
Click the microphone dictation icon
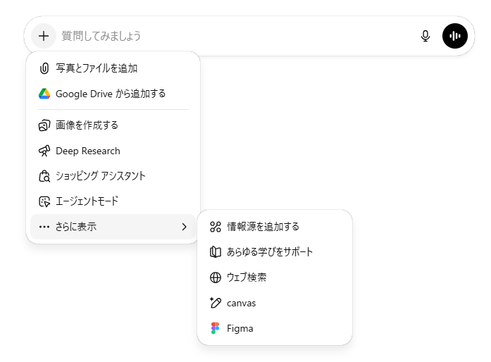tap(425, 36)
